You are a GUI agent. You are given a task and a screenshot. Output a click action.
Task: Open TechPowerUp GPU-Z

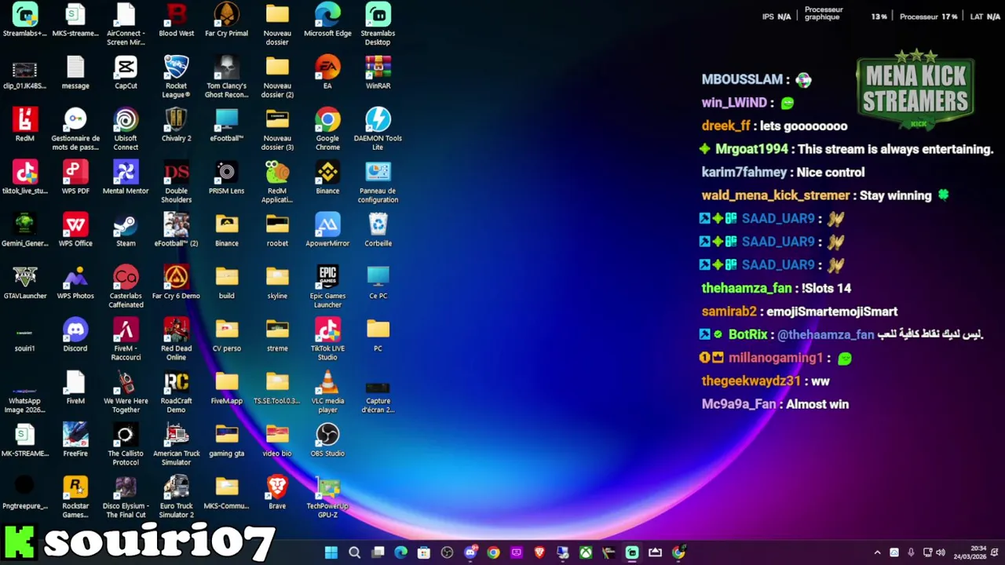327,498
